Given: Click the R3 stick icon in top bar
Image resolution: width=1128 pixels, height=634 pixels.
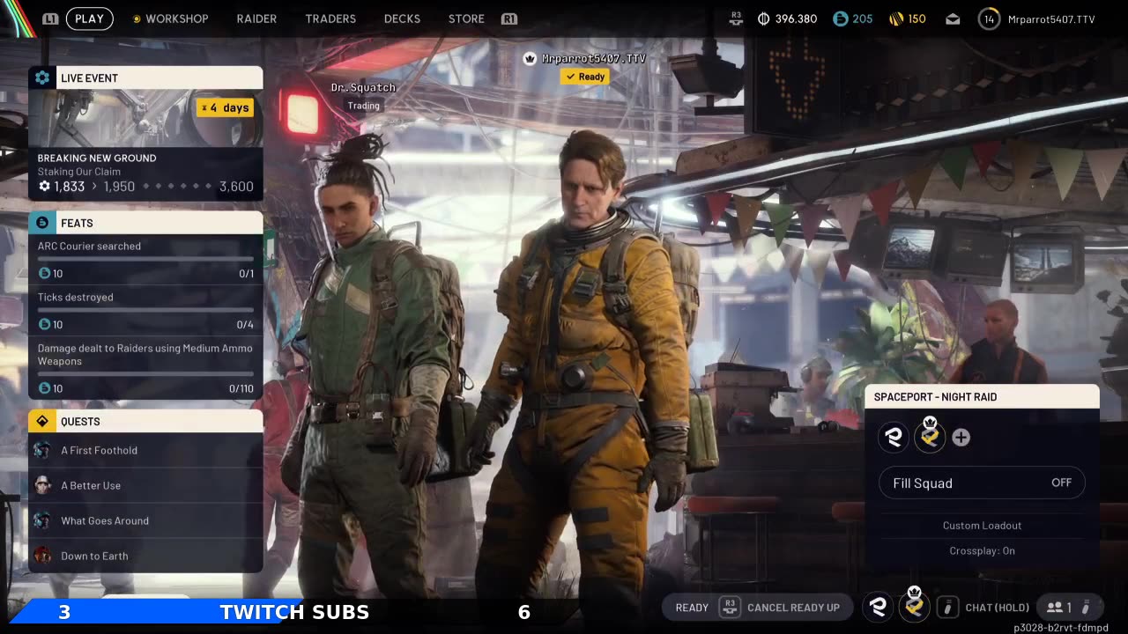Looking at the screenshot, I should click(x=736, y=18).
